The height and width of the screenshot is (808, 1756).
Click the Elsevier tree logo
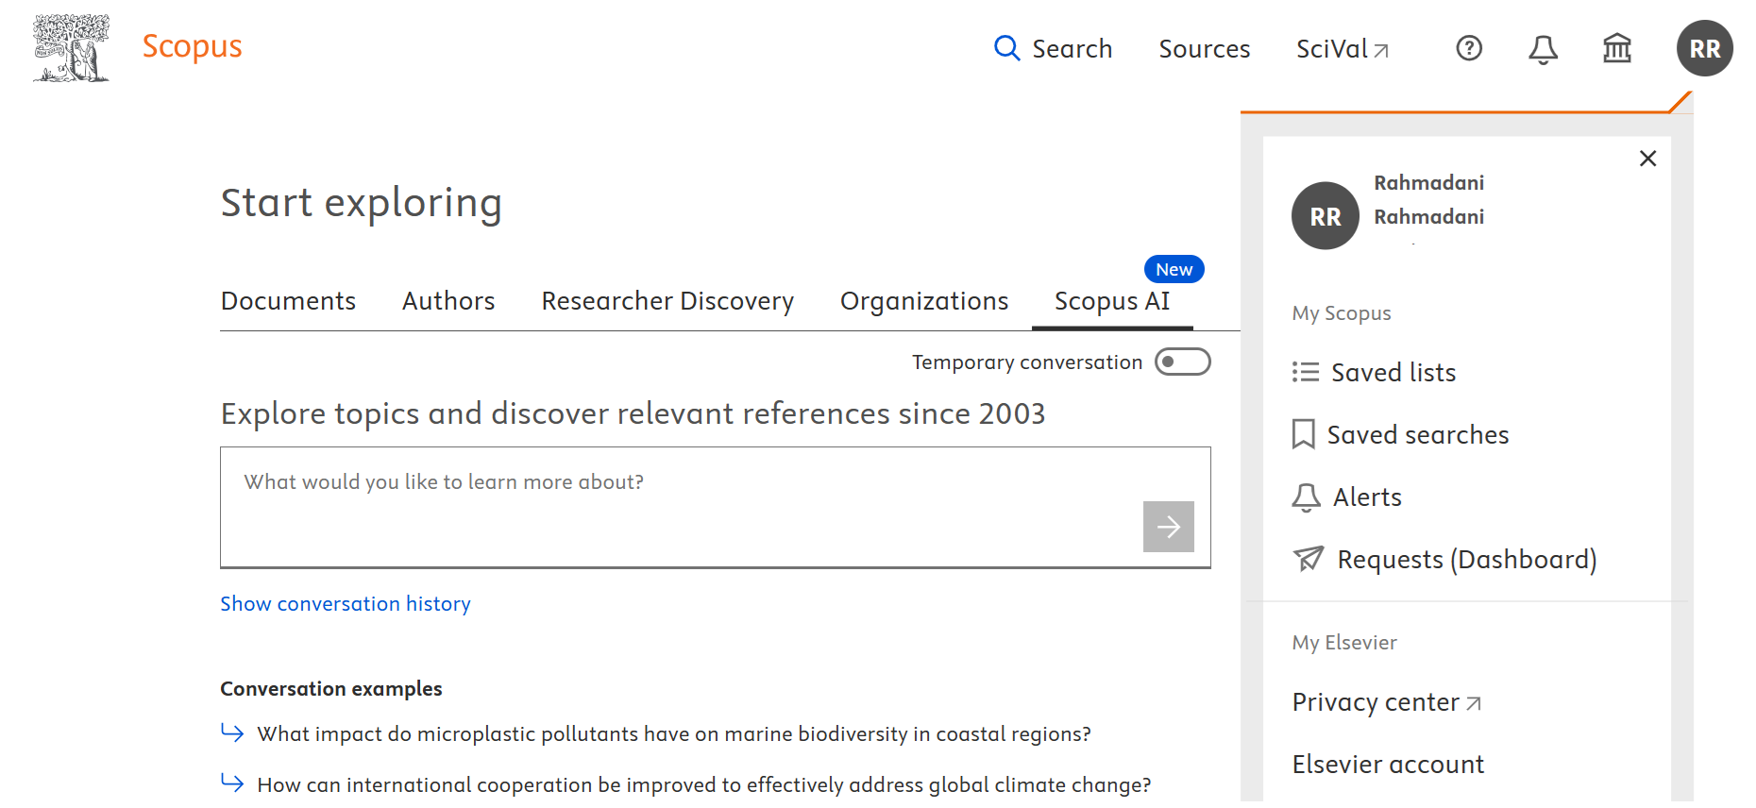pos(71,47)
